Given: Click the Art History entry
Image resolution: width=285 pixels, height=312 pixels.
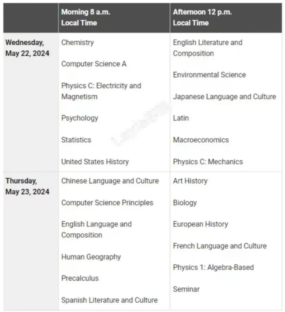Looking at the screenshot, I should coord(190,181).
